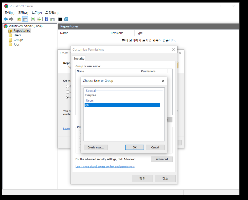Select the Repositories tree node
This screenshot has width=248, height=200.
pyautogui.click(x=22, y=30)
